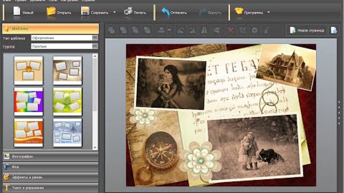
Task: Delete selected object with red X icon
Action: pos(231,30)
